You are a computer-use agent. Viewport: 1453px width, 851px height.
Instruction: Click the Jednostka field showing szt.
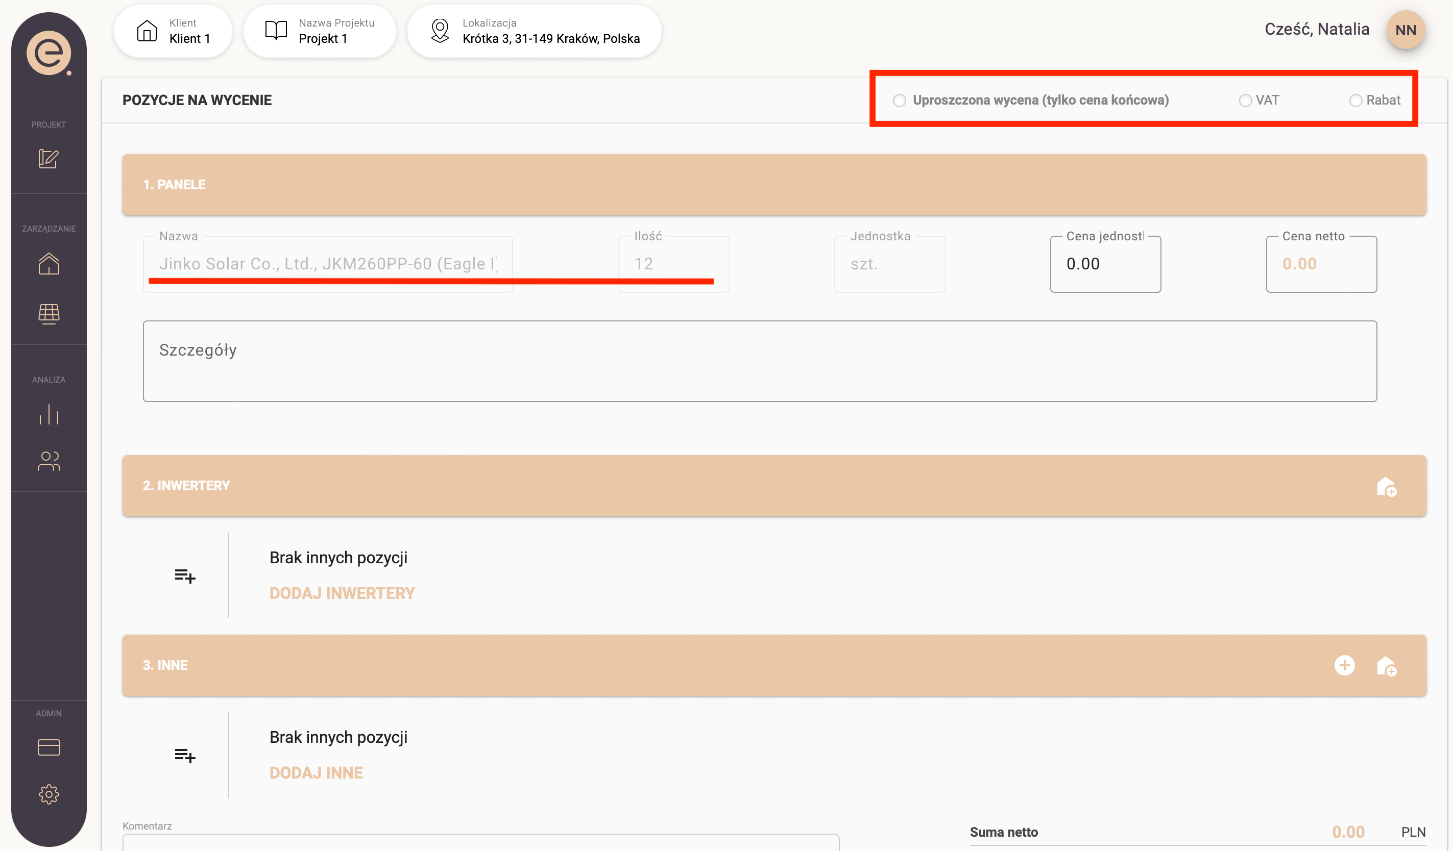890,264
